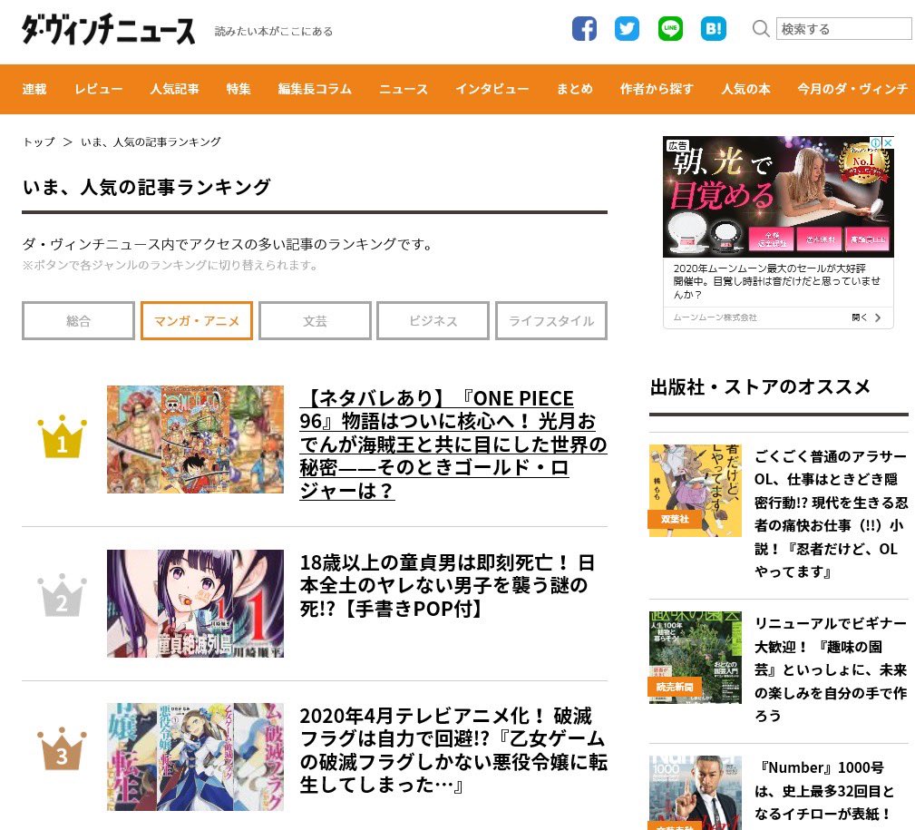Open the 忍者だけど、OLやってます article
The image size is (915, 830).
point(831,513)
